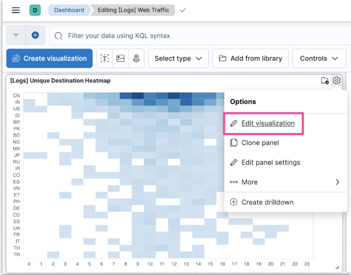Click the IN row label on heatmap
351x275 pixels.
(17, 102)
